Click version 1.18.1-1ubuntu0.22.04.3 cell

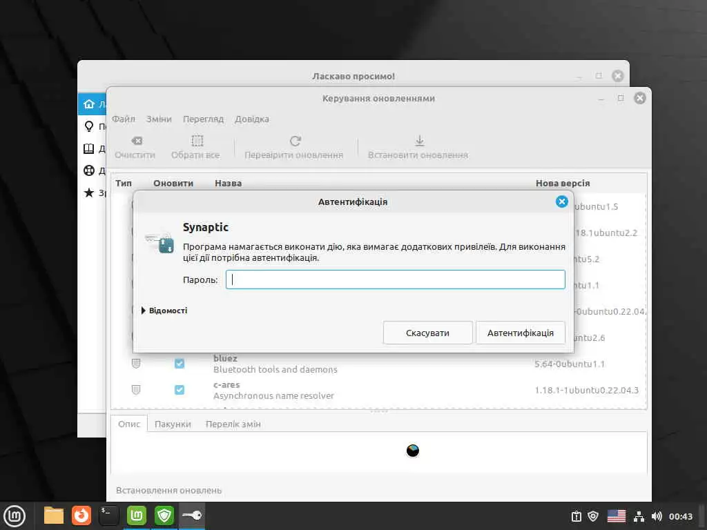tap(587, 391)
